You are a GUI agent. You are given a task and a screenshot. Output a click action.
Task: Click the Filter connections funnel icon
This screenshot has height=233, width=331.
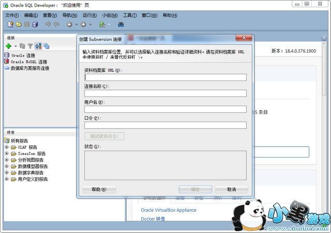point(30,46)
